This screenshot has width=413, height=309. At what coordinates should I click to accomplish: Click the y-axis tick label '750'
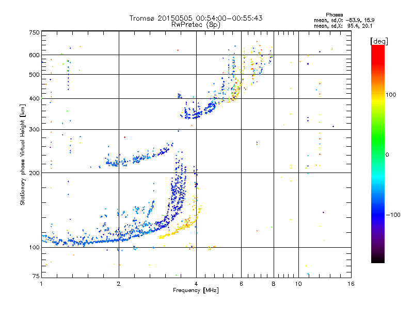34,32
